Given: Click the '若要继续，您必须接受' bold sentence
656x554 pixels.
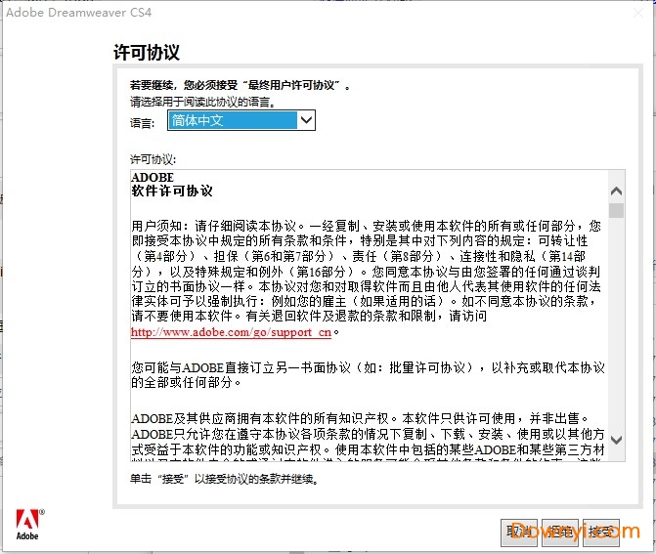Looking at the screenshot, I should (240, 85).
